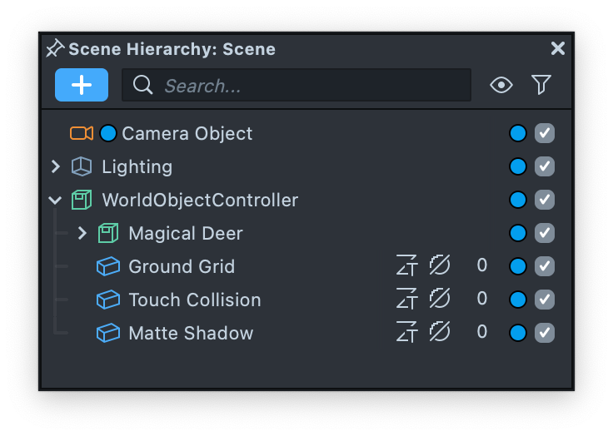Click the orange camera icon for Camera Object
The width and height of the screenshot is (613, 436).
81,133
